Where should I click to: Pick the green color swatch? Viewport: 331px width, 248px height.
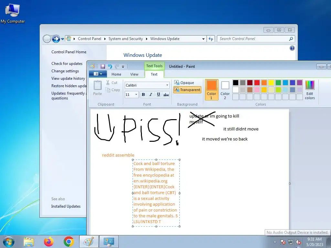click(278, 82)
